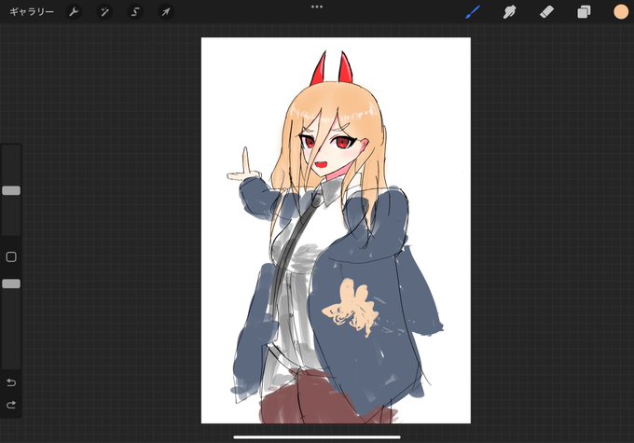Undo the last stroke
The image size is (634, 443).
coord(11,382)
